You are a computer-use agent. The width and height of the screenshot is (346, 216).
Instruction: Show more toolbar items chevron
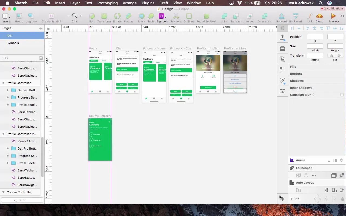pos(343,16)
